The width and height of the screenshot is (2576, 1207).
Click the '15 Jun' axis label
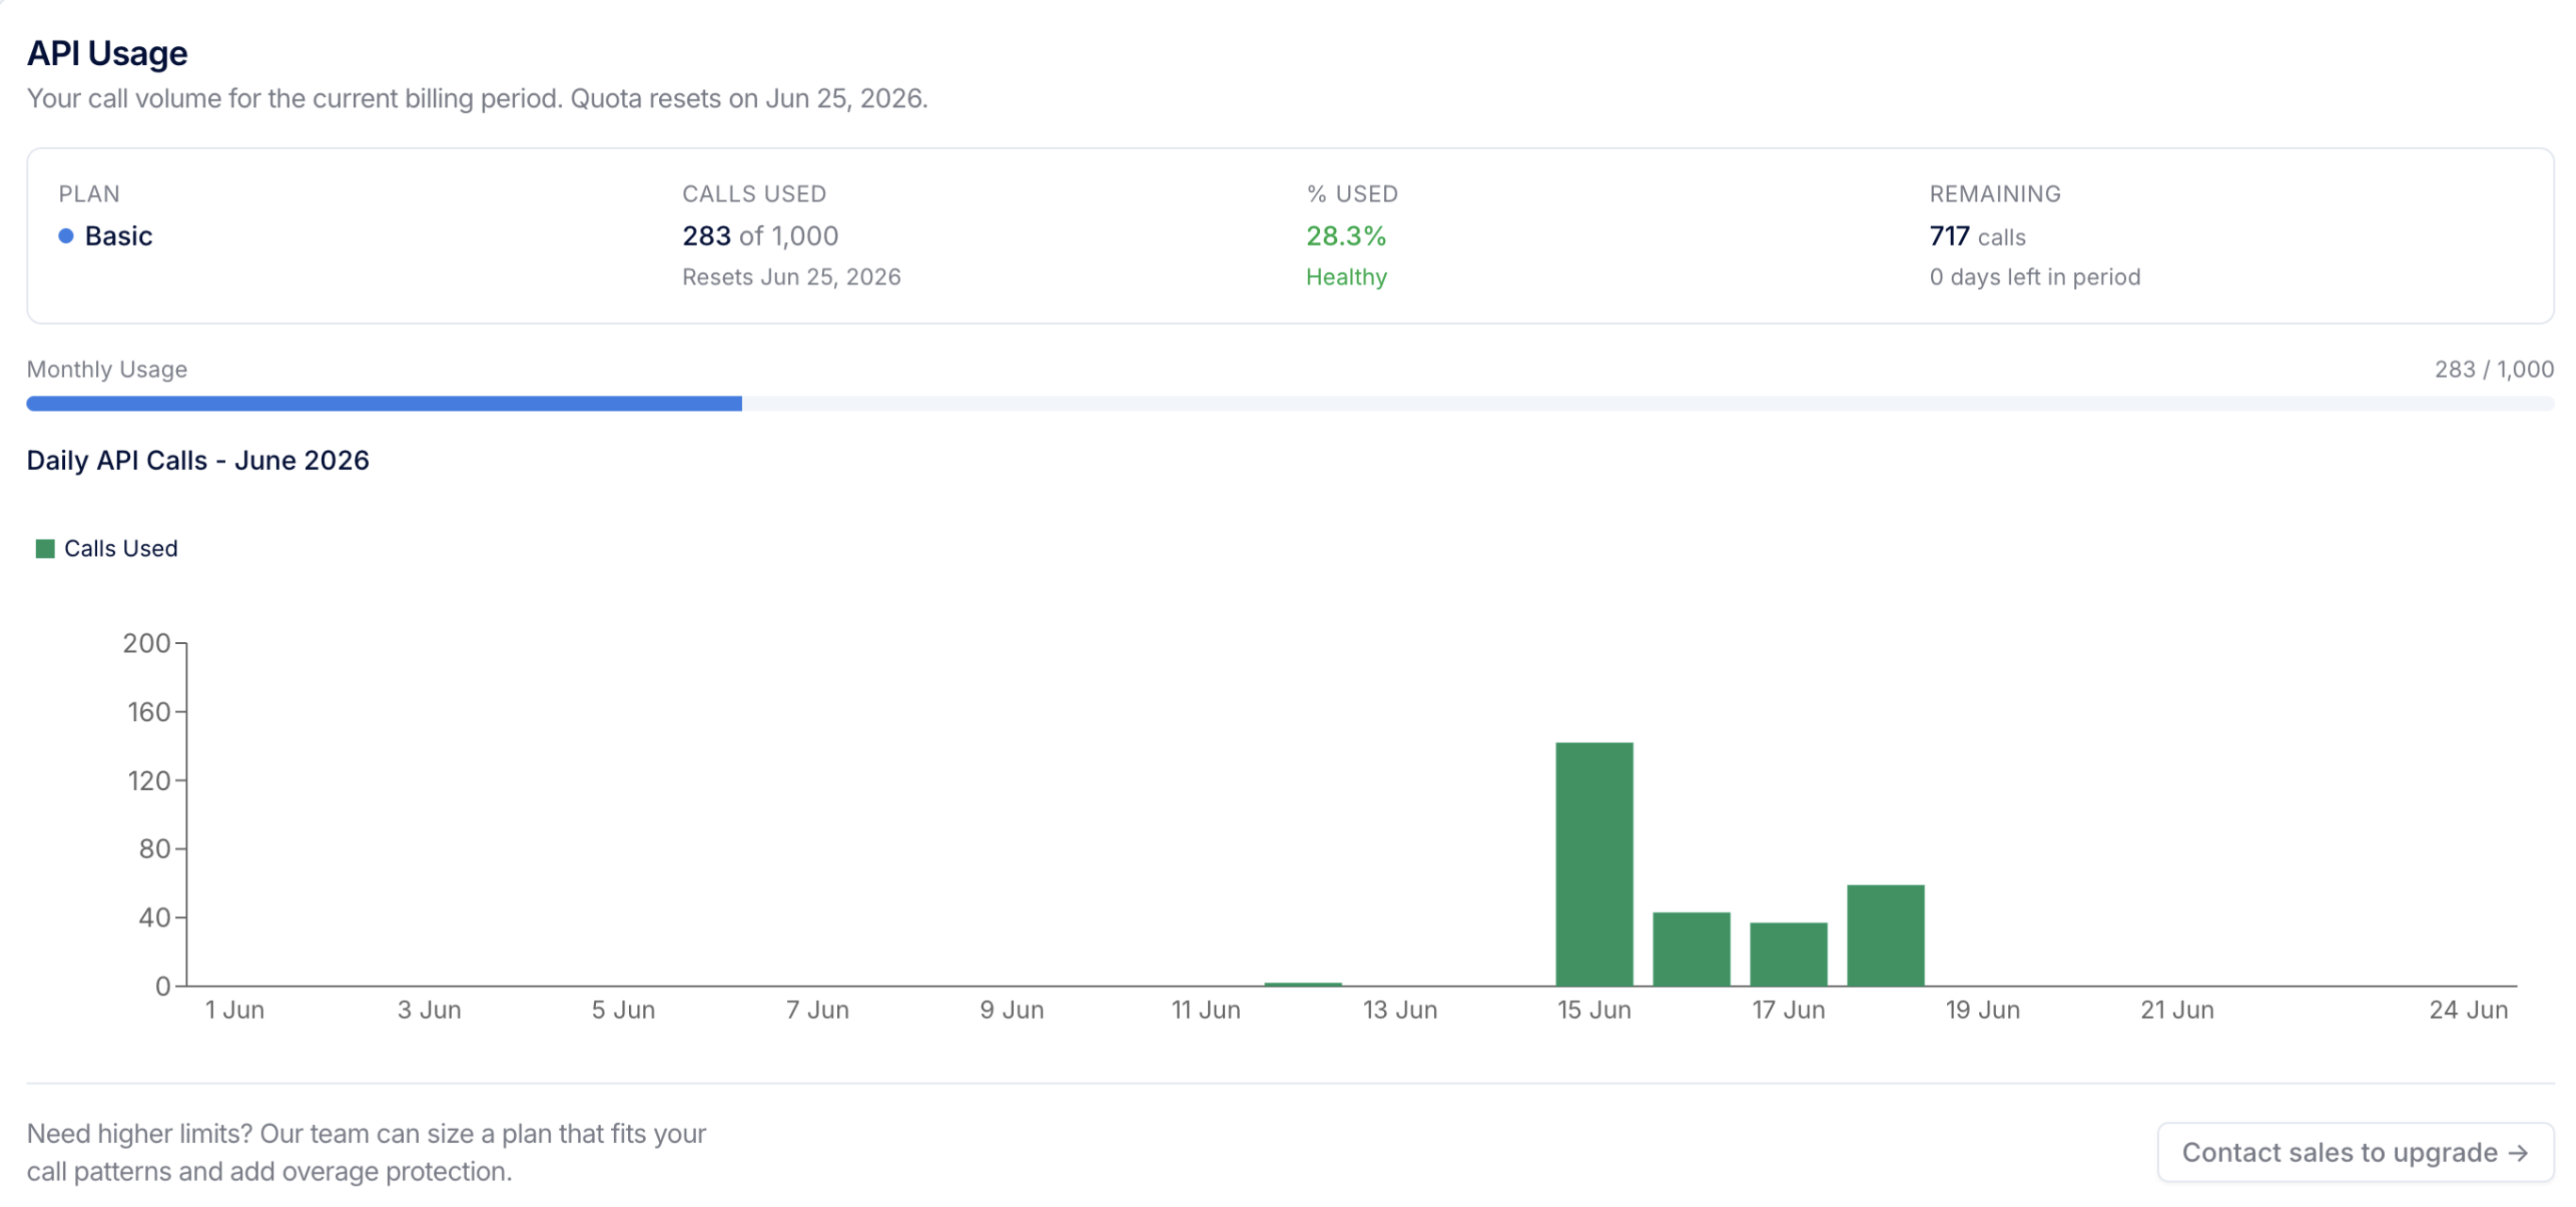(x=1594, y=1010)
